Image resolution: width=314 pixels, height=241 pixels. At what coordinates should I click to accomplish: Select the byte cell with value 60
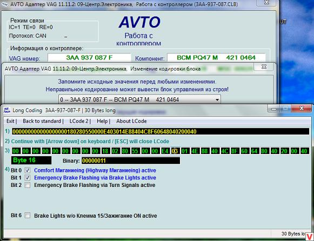244,151
